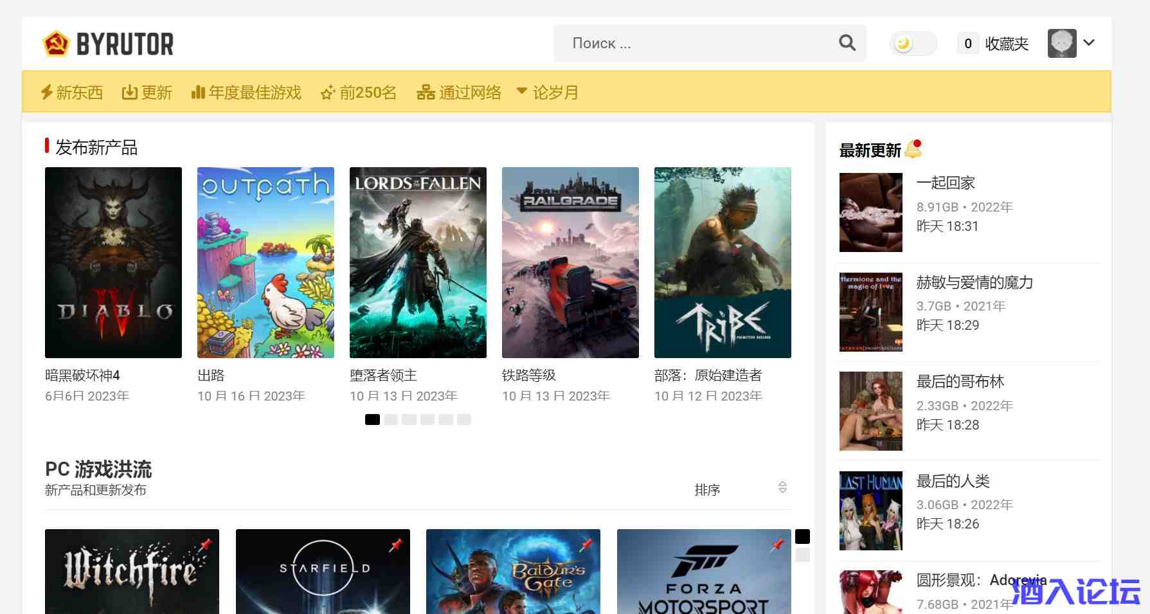This screenshot has height=614, width=1150.
Task: Switch to the black grid view swatch
Action: pyautogui.click(x=802, y=536)
